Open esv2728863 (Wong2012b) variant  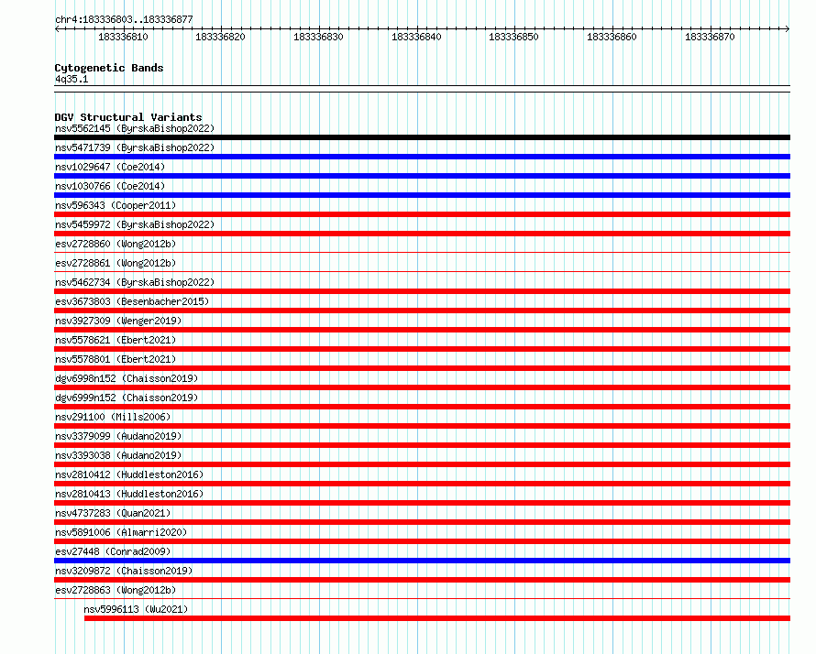116,590
